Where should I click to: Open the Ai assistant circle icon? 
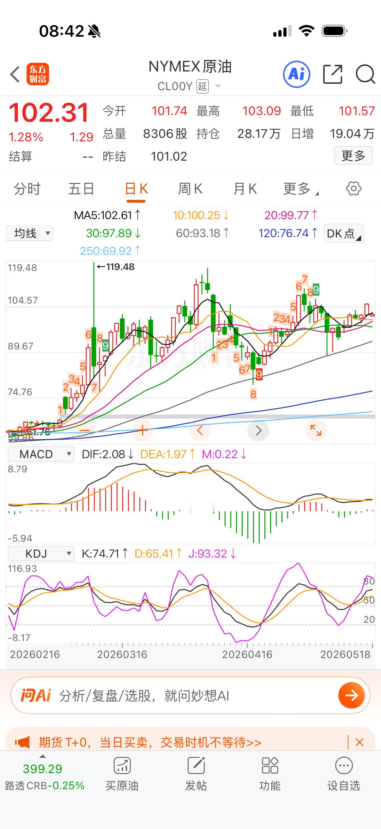(x=296, y=74)
